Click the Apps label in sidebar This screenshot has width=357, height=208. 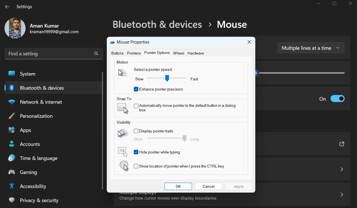coord(25,130)
